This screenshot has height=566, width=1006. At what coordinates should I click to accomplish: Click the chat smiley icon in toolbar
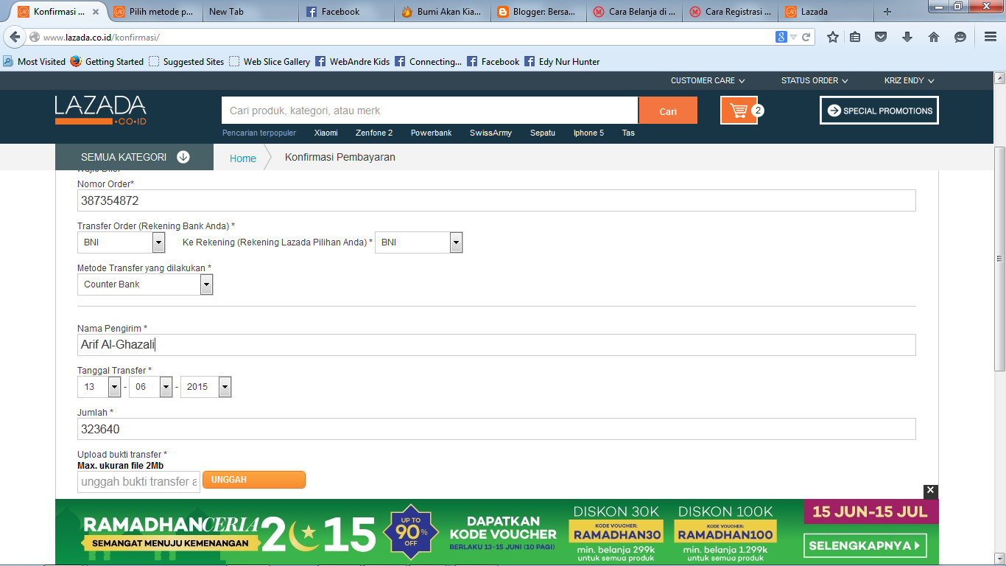tap(960, 37)
